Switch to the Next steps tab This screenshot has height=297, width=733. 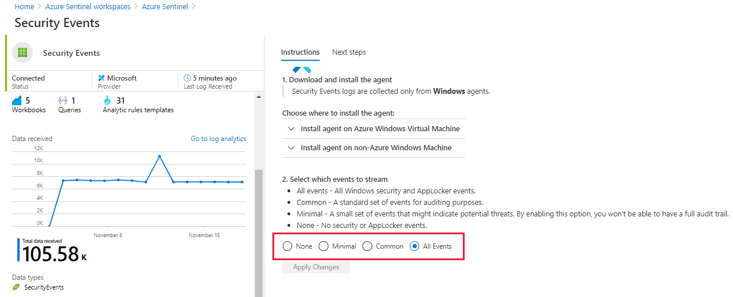[x=349, y=52]
